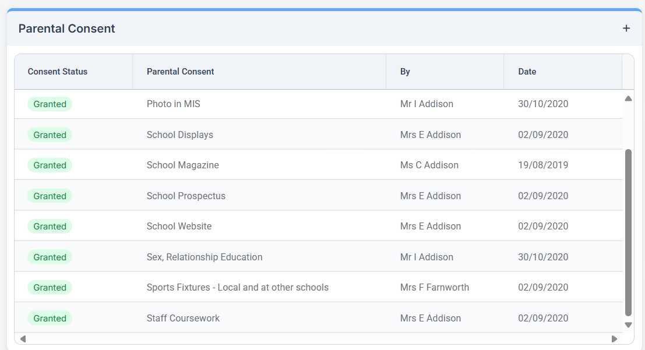Click the Parental Consent panel title
645x350 pixels.
[66, 29]
